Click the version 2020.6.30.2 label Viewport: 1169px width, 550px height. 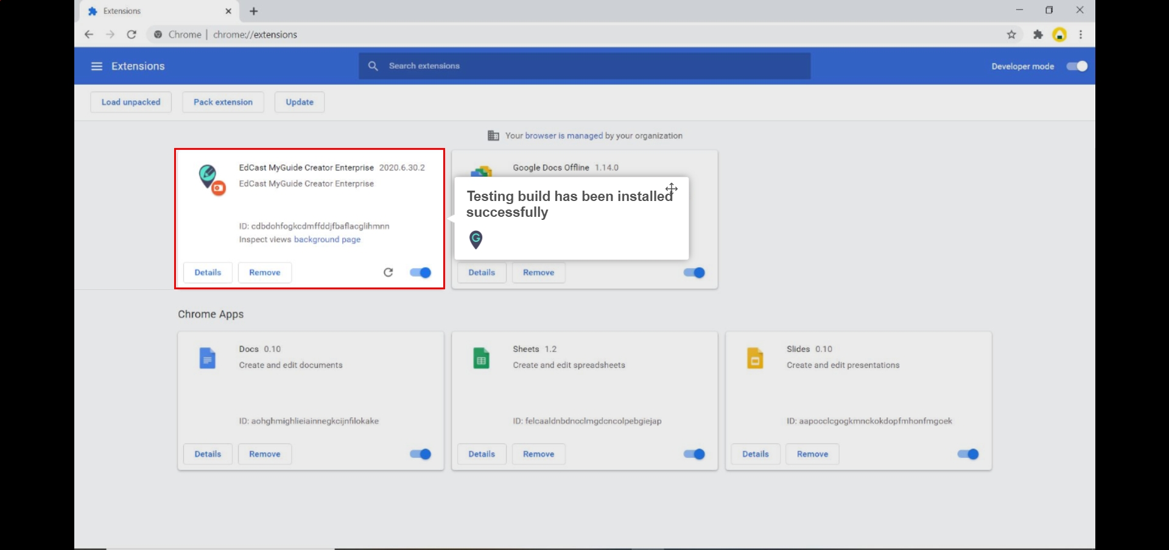click(x=402, y=167)
